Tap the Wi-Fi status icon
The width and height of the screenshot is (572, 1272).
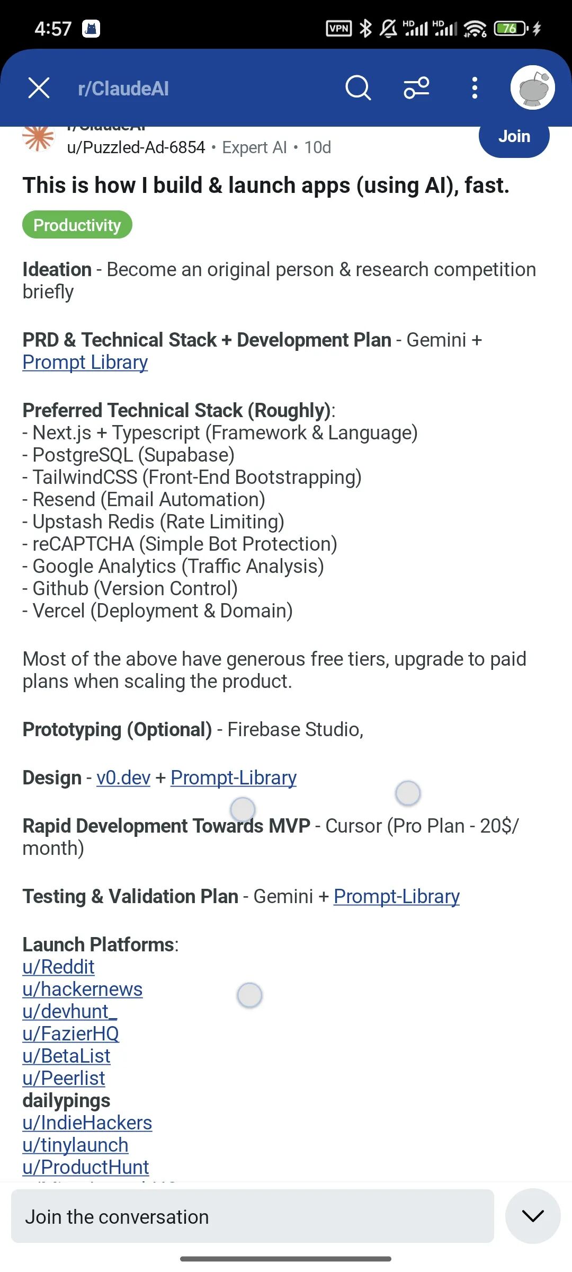pyautogui.click(x=475, y=29)
